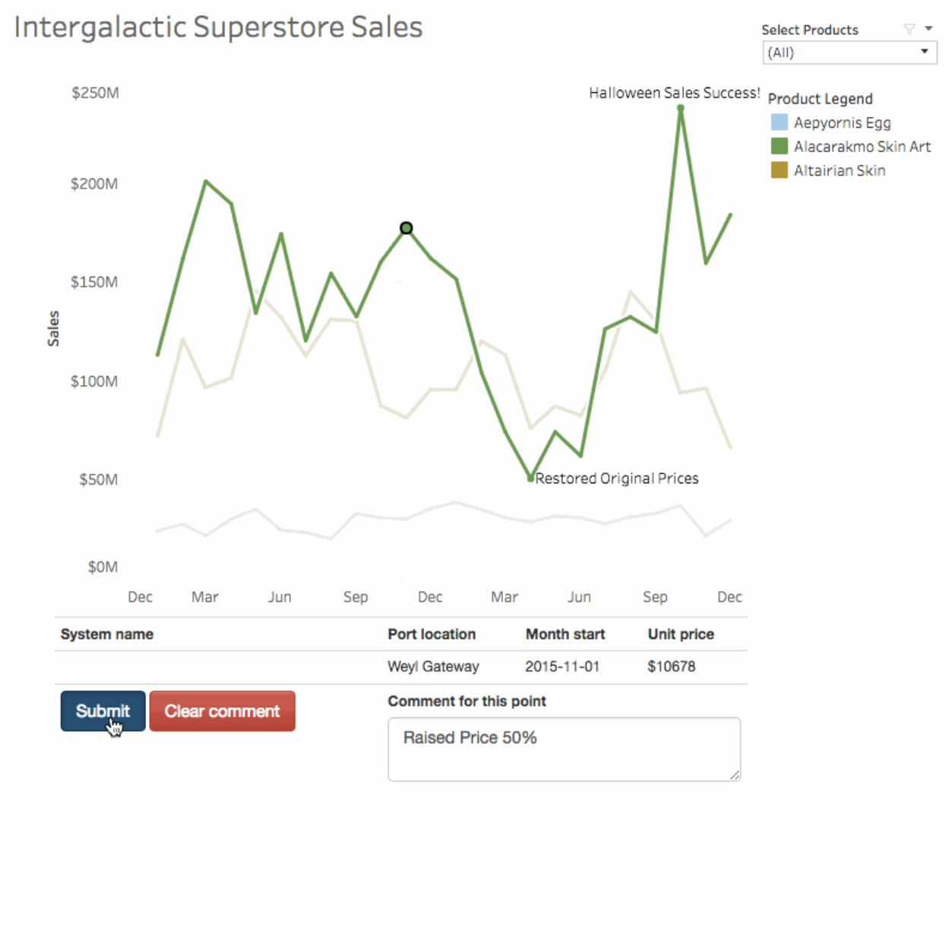
Task: Select the Altairian Skin legend label
Action: [x=839, y=170]
